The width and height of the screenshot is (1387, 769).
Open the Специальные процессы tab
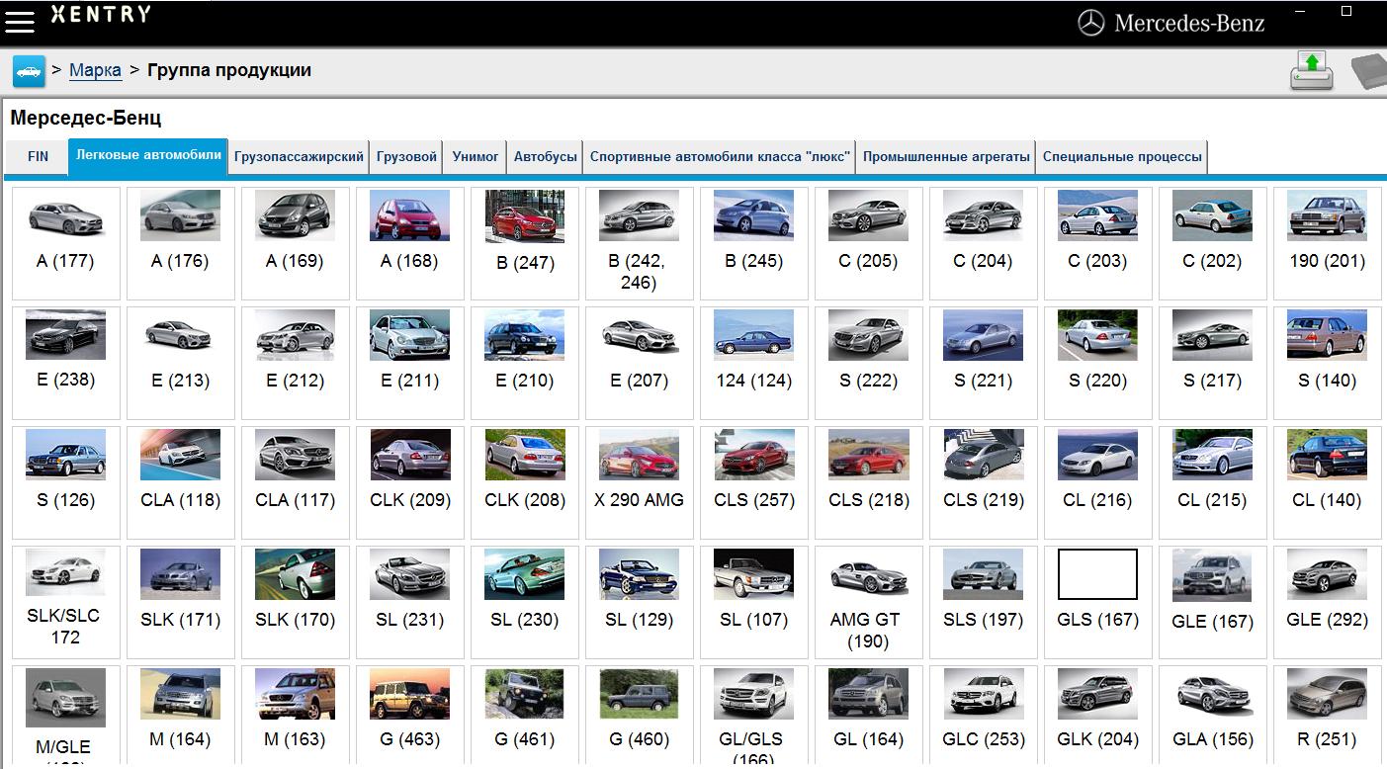click(1122, 157)
